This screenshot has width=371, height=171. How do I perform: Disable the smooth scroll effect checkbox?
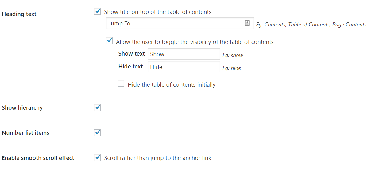click(97, 158)
